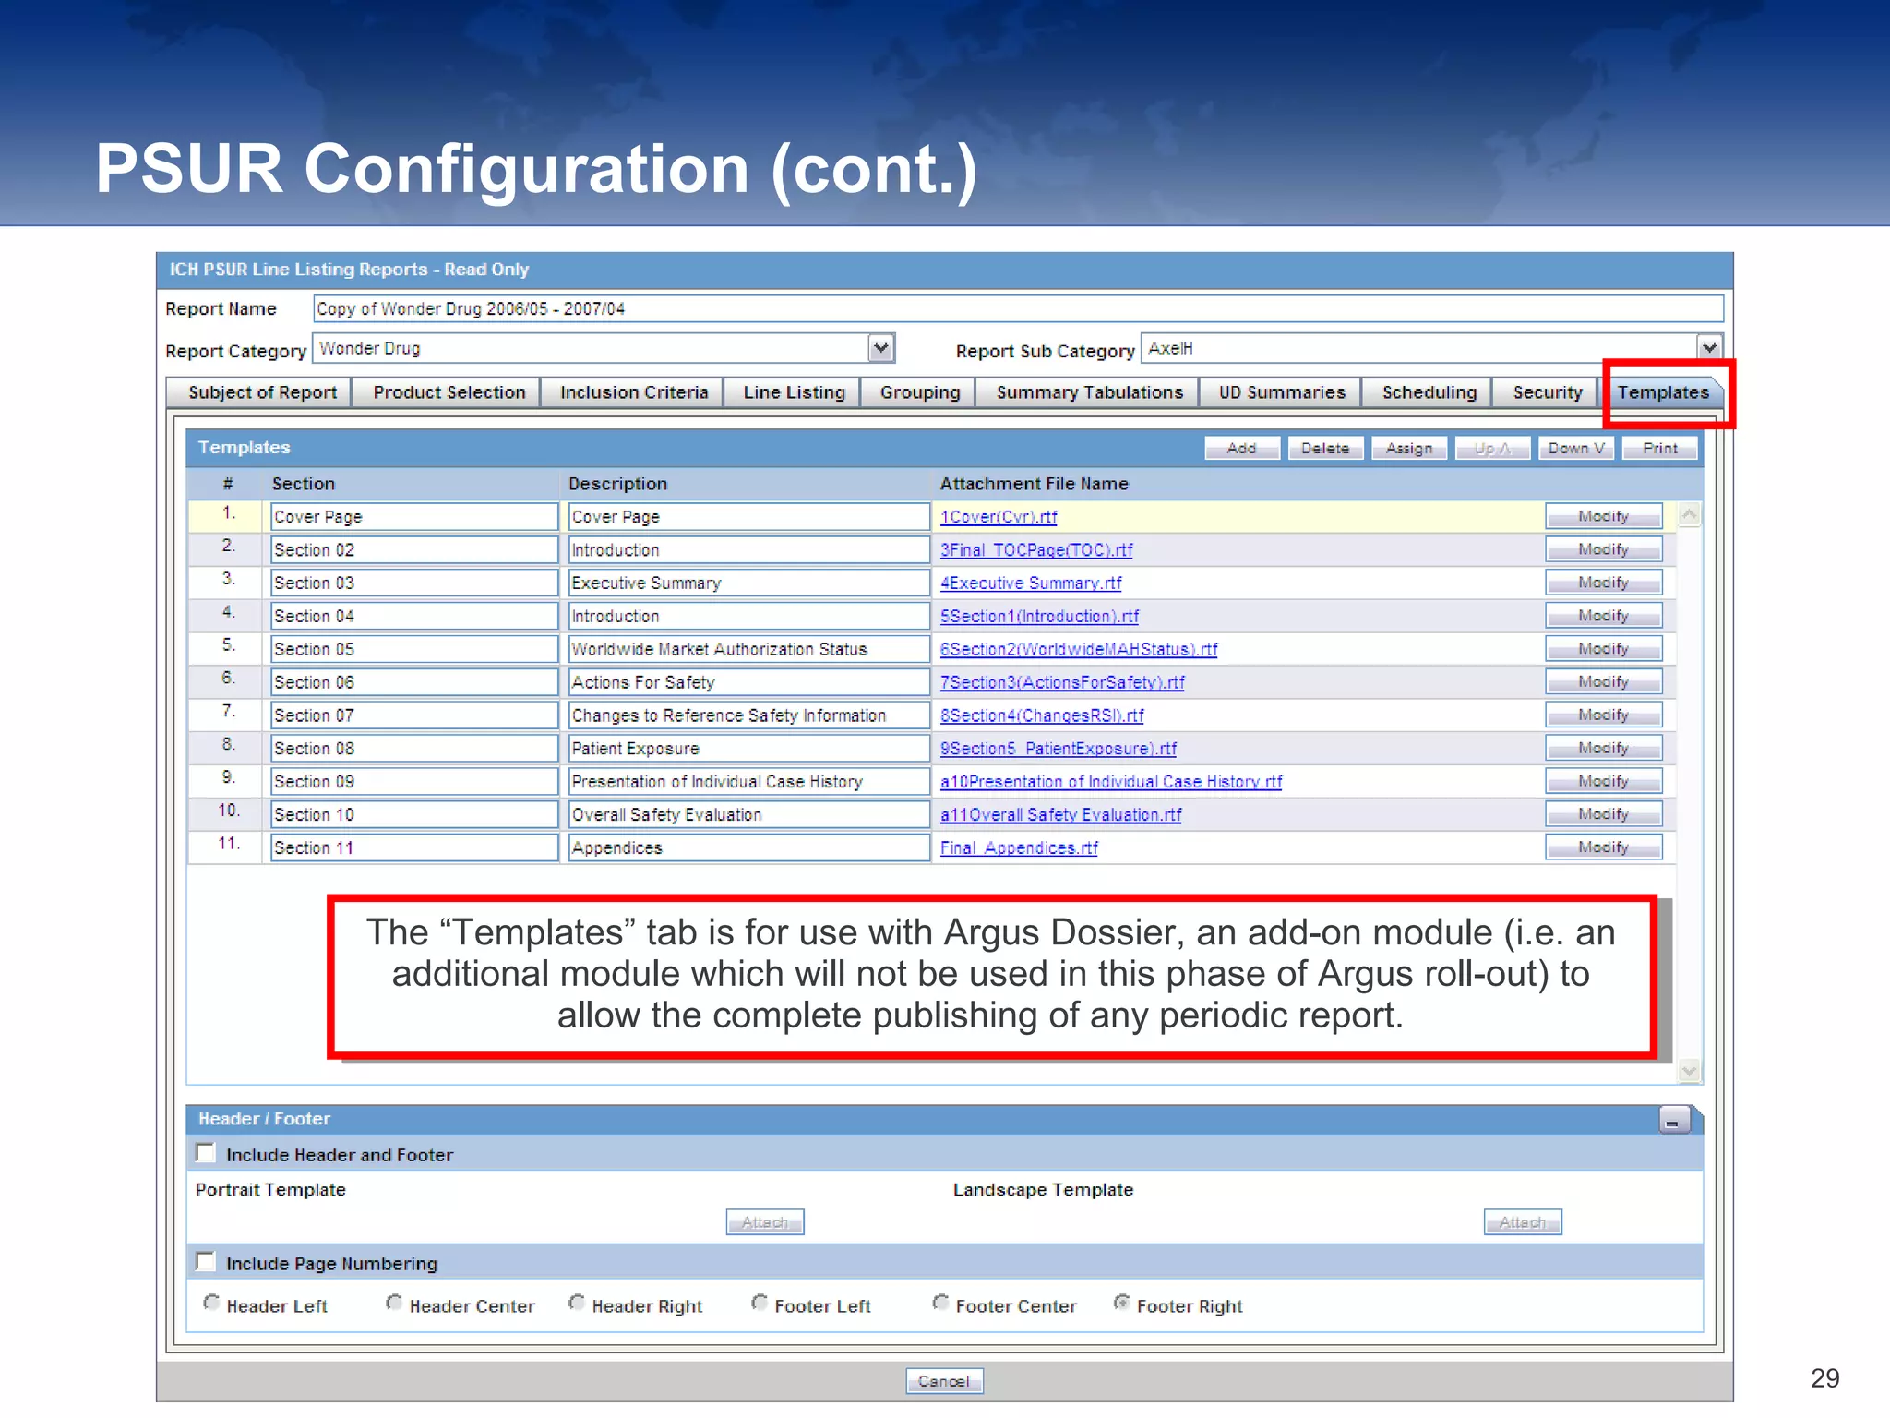Click Actions For Safety description field

point(749,682)
